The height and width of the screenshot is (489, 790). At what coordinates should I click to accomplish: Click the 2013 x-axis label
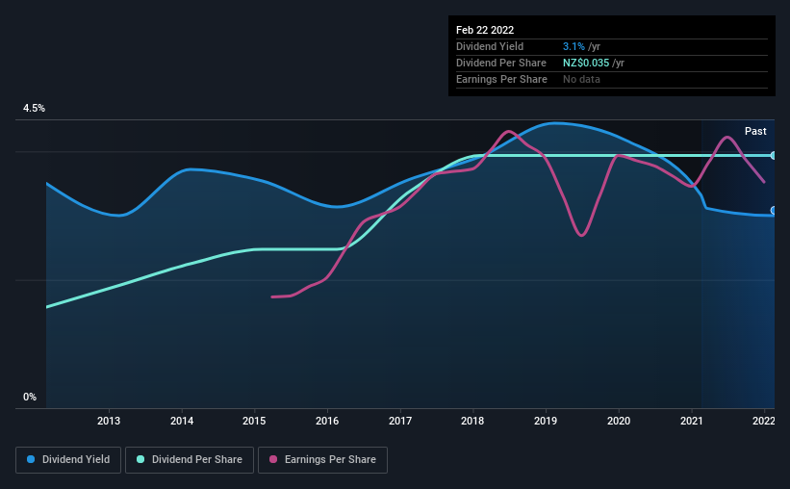tap(109, 421)
